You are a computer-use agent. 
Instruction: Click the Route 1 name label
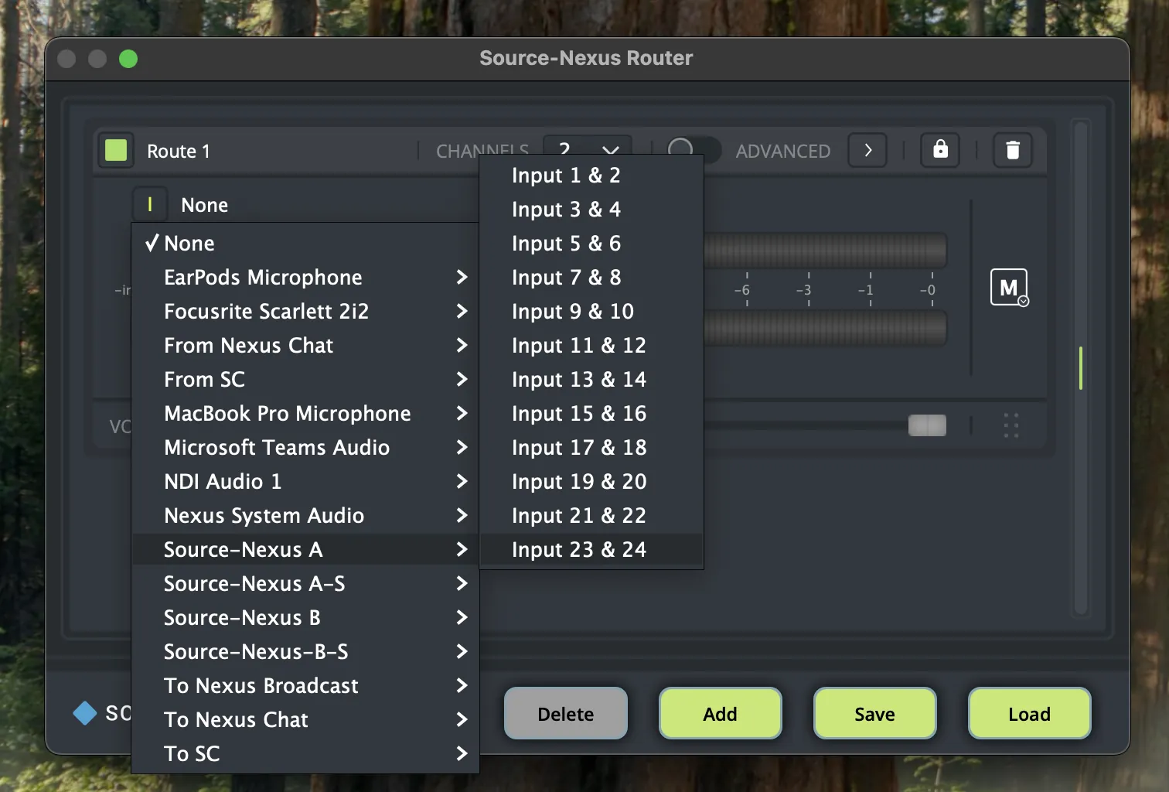pos(179,151)
